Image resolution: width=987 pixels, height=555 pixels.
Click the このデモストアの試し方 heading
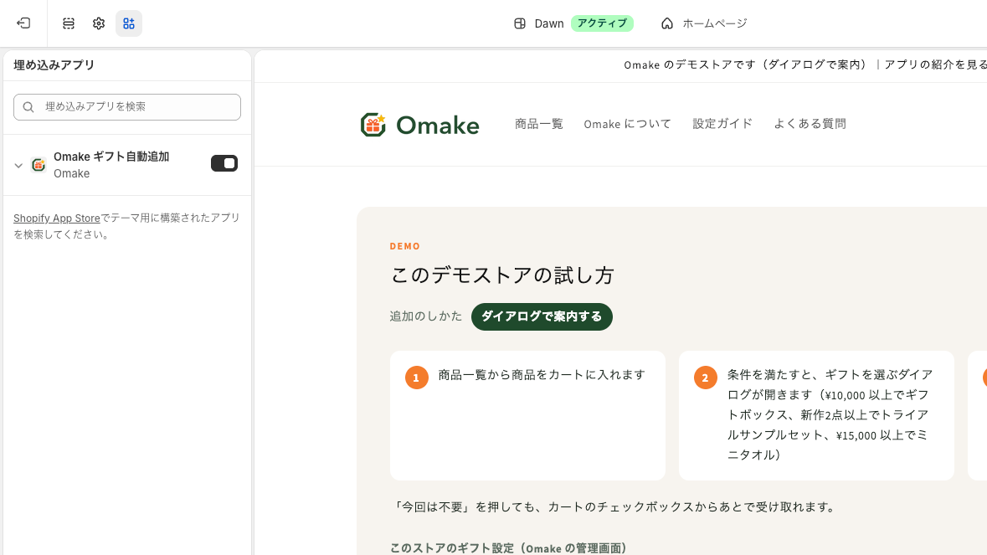pyautogui.click(x=502, y=275)
